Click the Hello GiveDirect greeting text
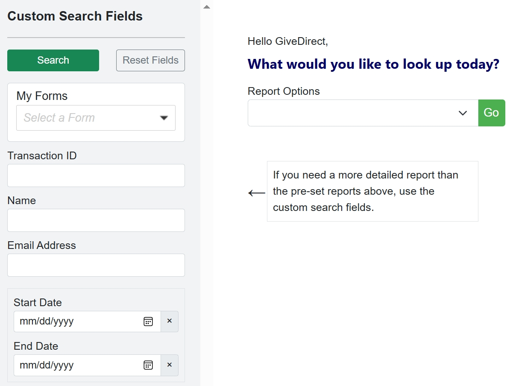516x386 pixels. (x=287, y=41)
